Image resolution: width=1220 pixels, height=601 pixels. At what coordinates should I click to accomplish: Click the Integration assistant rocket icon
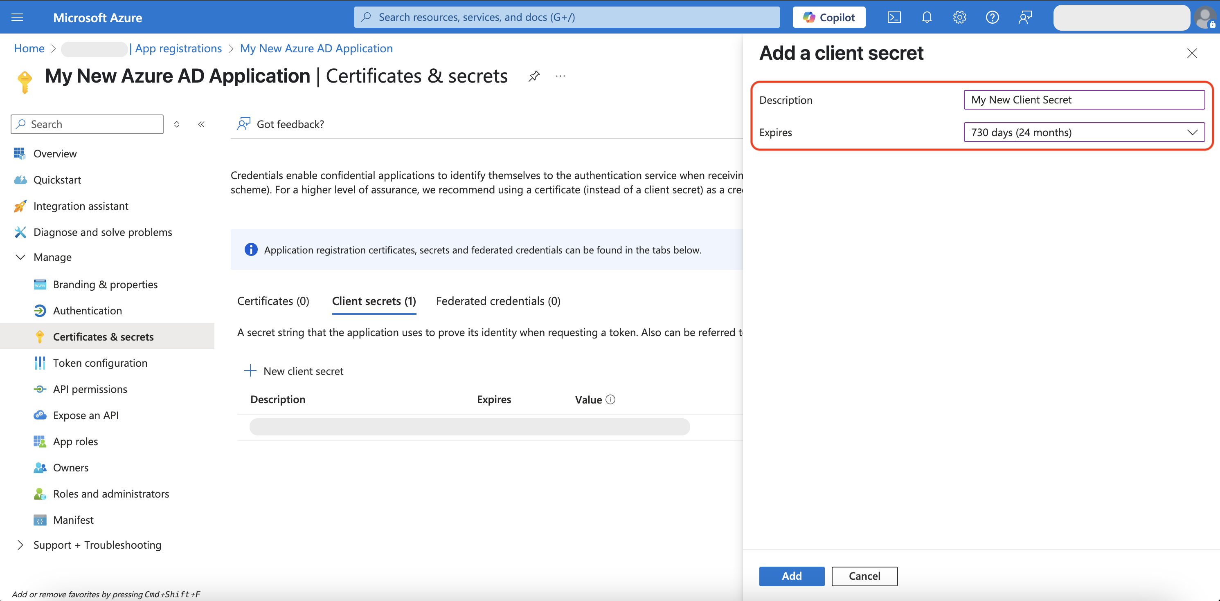20,206
